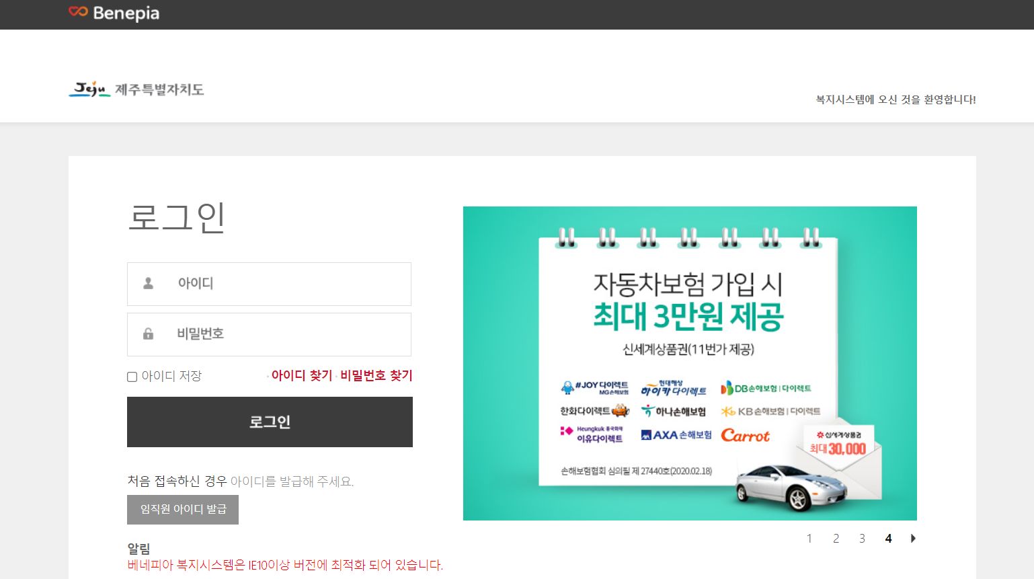Click the Carrot insurance logo
1034x579 pixels.
point(746,436)
